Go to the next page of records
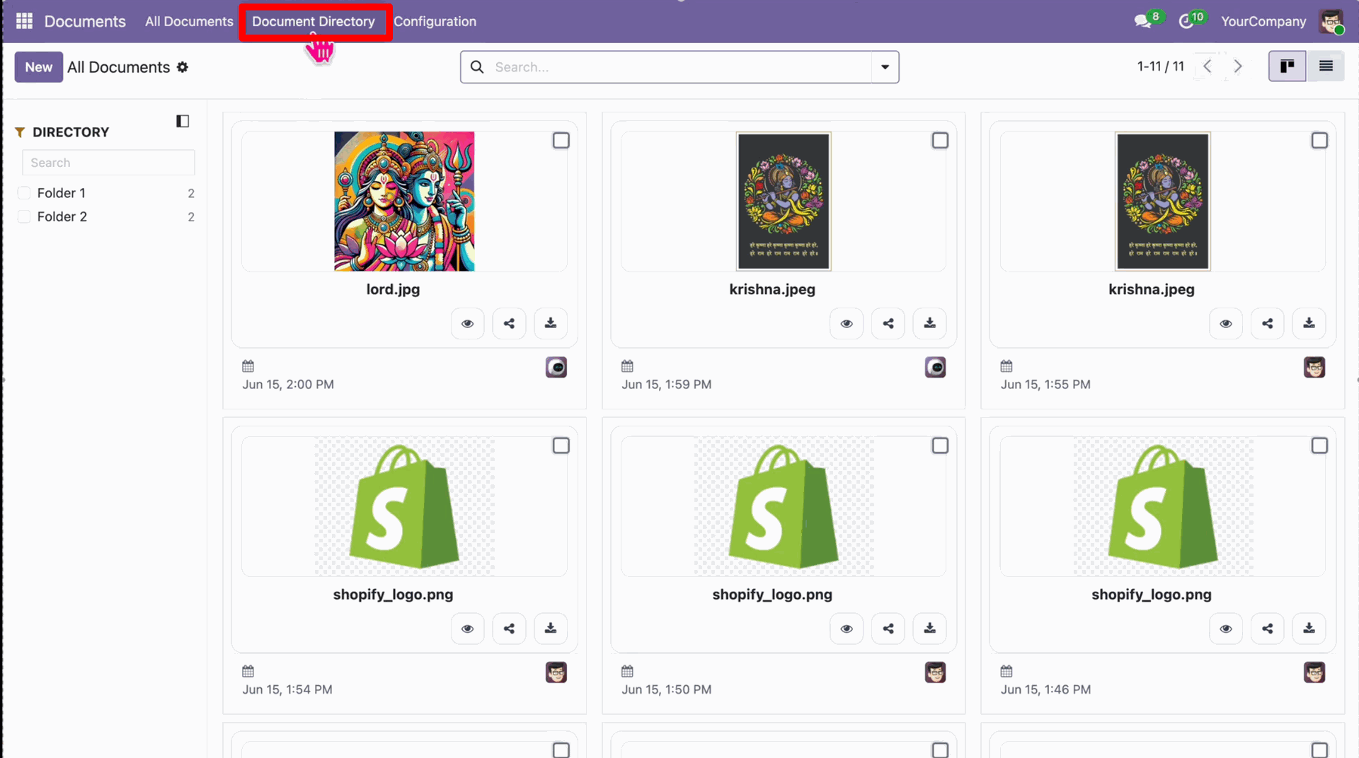The image size is (1359, 758). pyautogui.click(x=1238, y=66)
